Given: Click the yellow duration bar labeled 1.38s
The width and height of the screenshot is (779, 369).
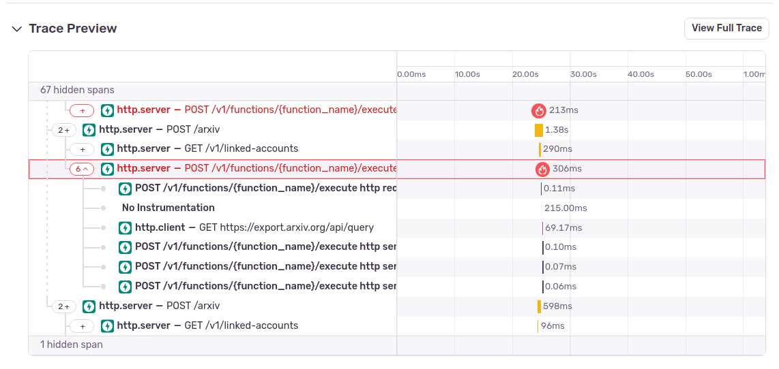Looking at the screenshot, I should pyautogui.click(x=538, y=130).
